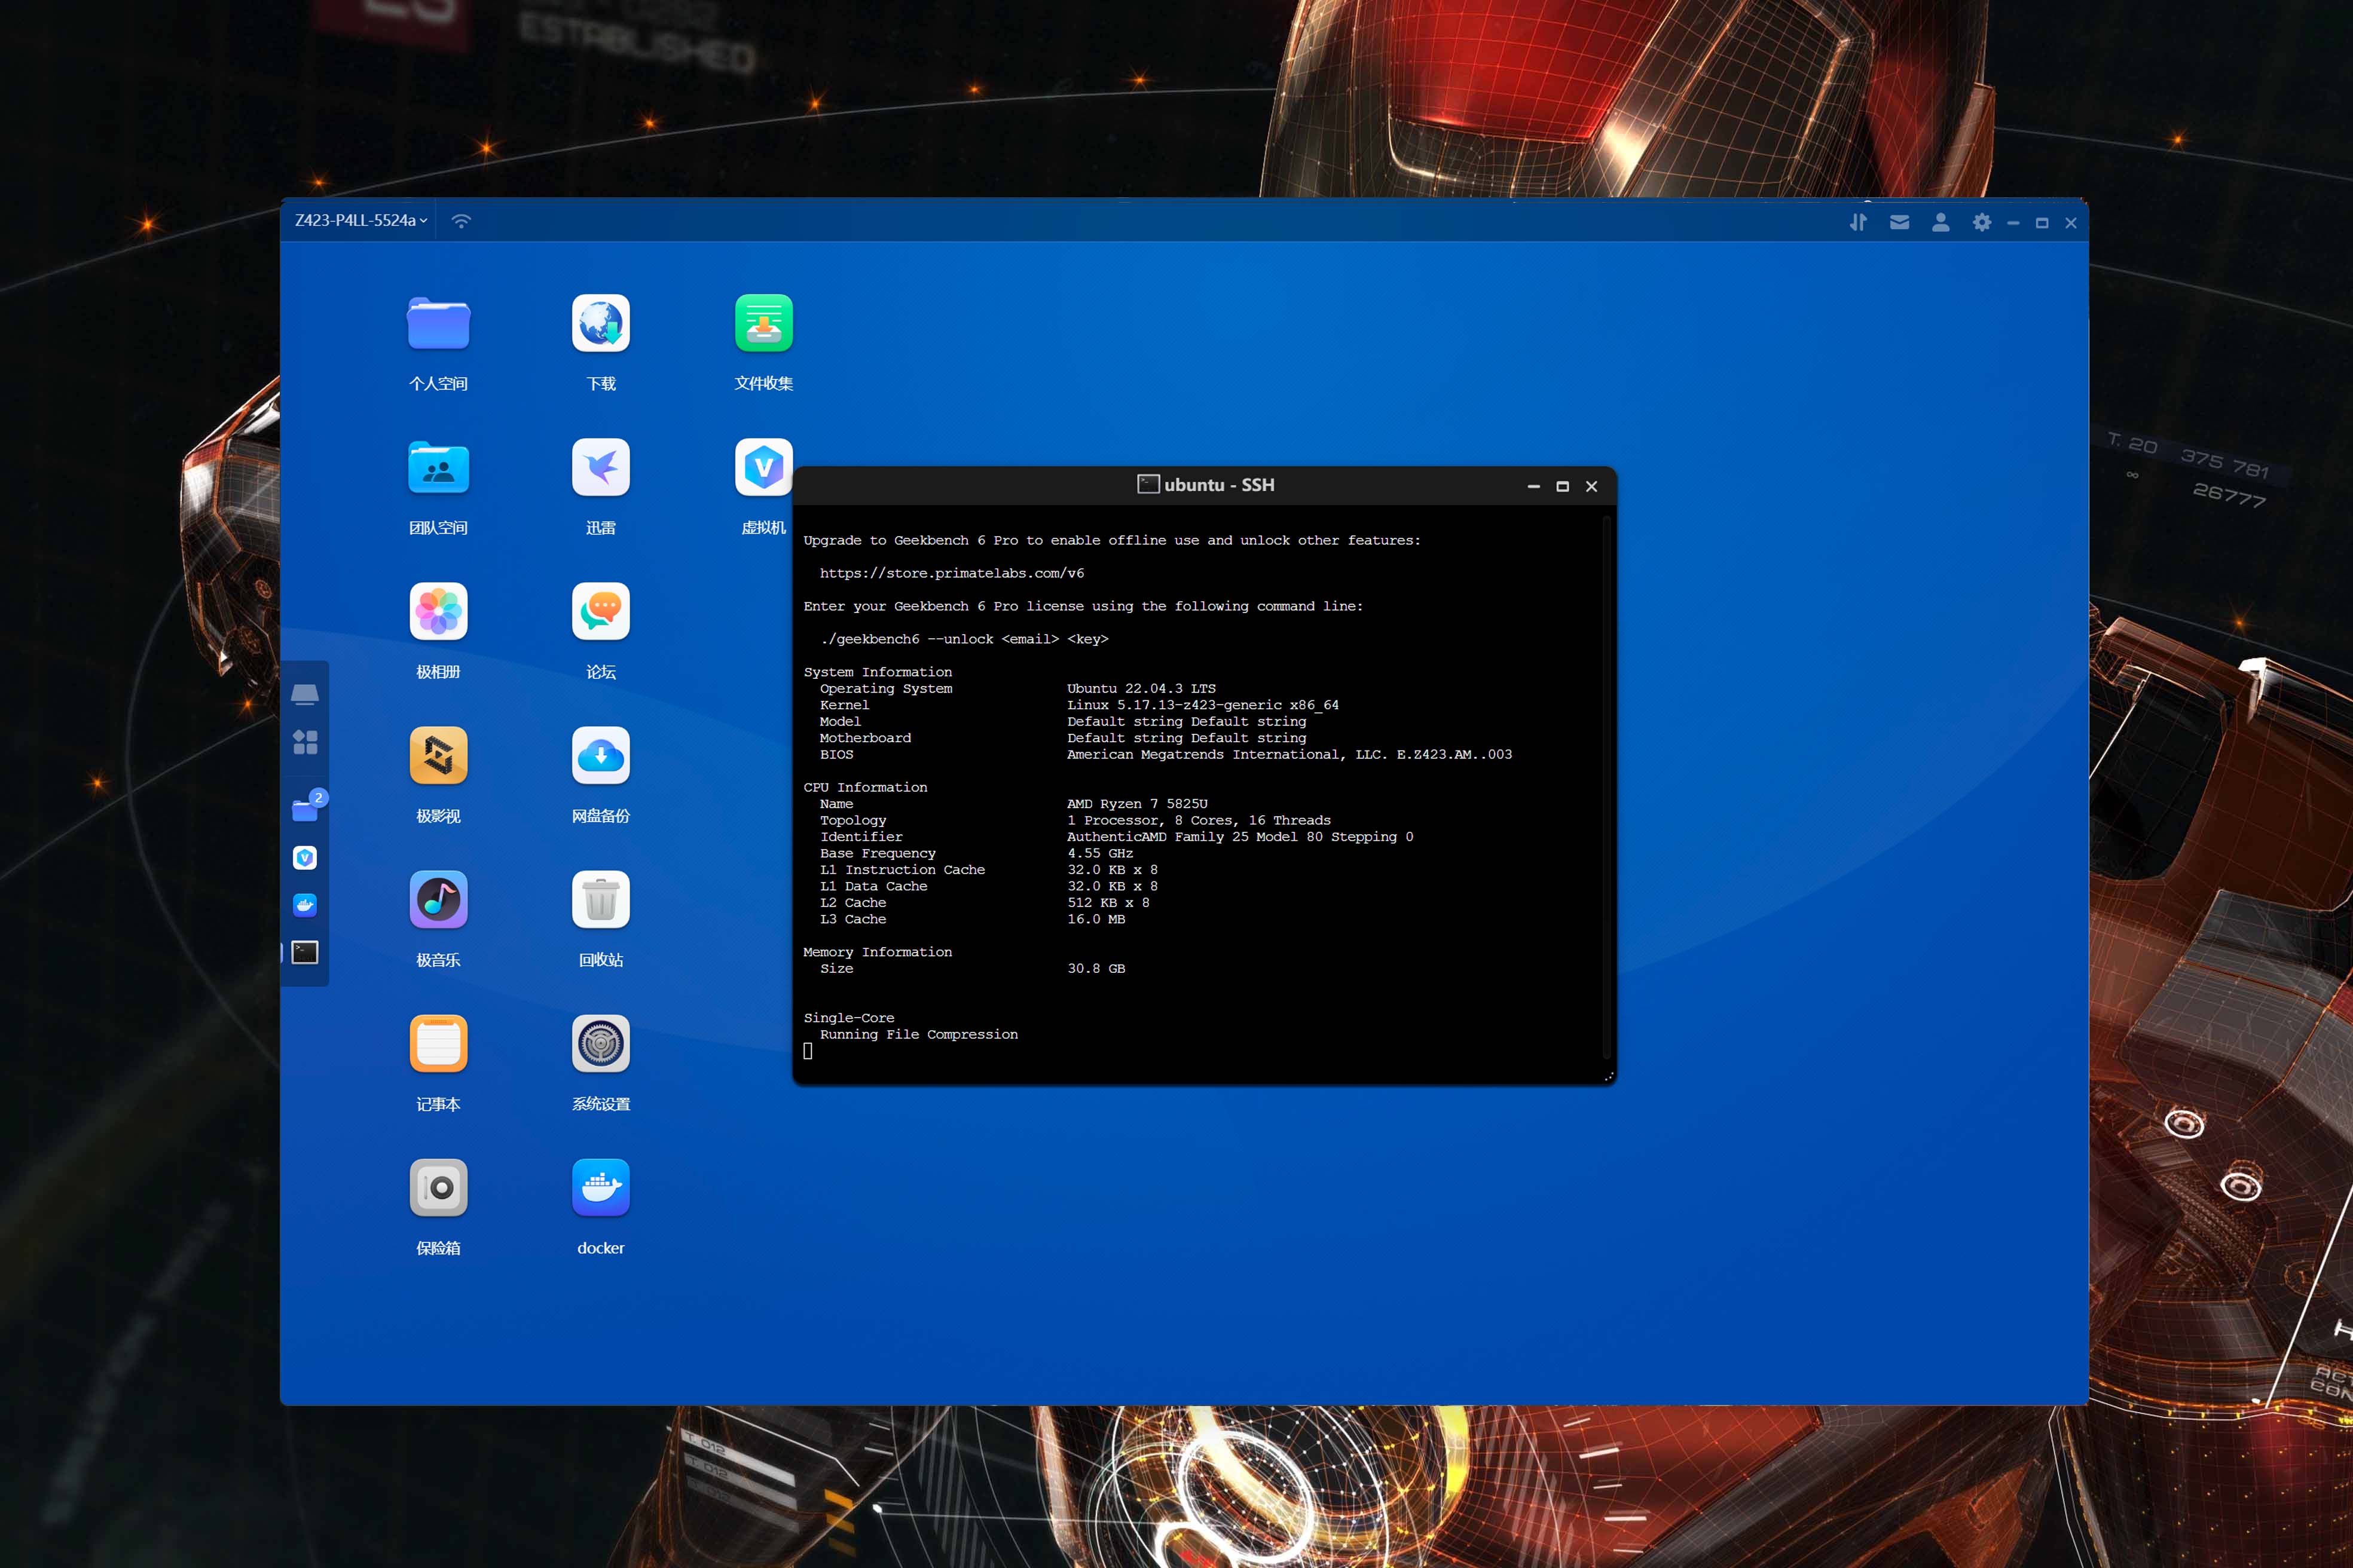Click the transfer arrows icon in top bar

(x=1858, y=222)
